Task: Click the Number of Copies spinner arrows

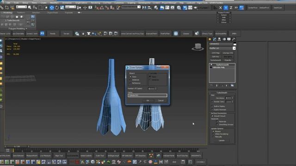Action: pyautogui.click(x=156, y=89)
